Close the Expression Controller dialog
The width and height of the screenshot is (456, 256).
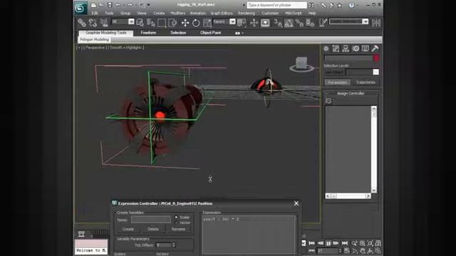click(296, 203)
